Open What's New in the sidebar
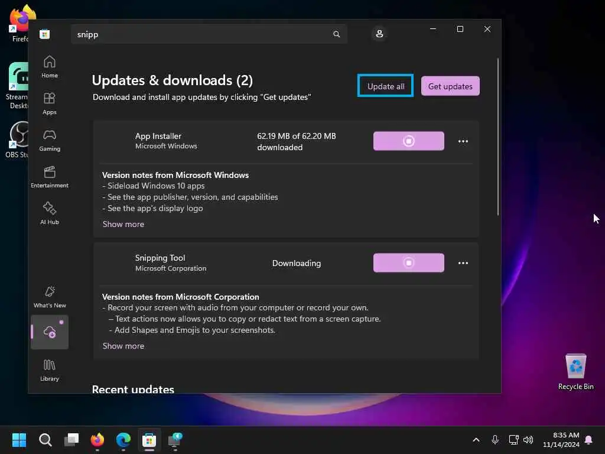605x454 pixels. [50, 297]
